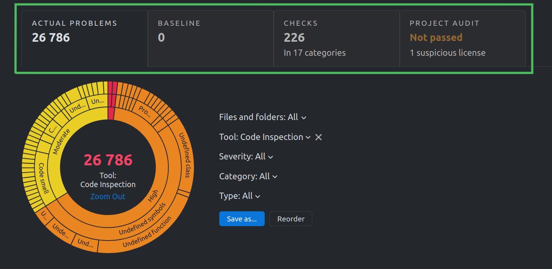This screenshot has height=269, width=552.
Task: Click Zoom Out in the chart center
Action: point(108,196)
